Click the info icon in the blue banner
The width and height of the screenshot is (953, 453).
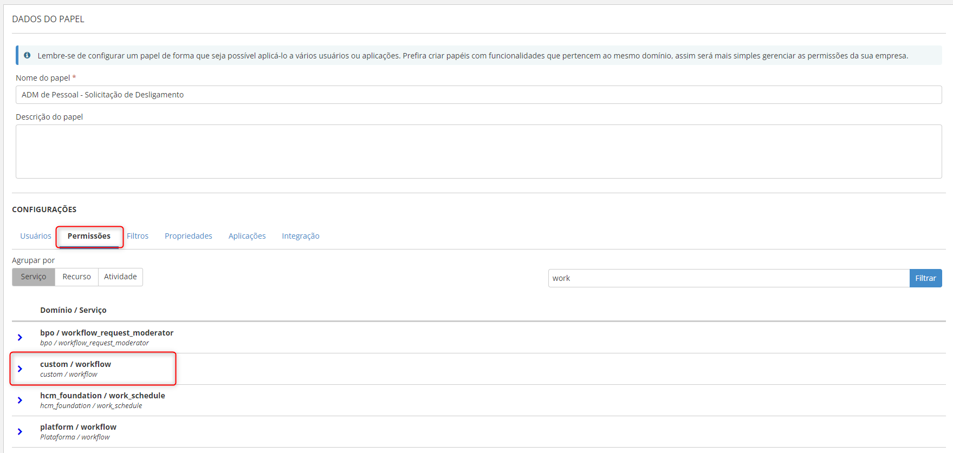pos(27,55)
